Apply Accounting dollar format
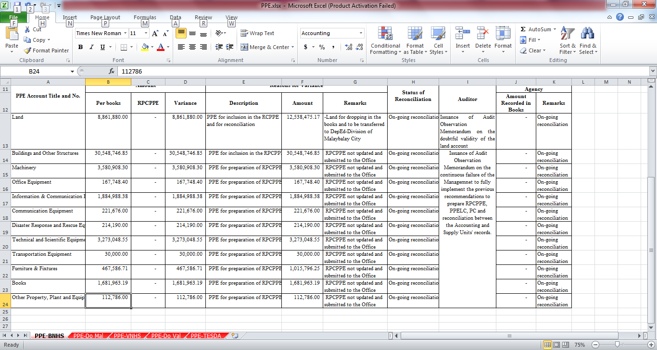Screen dimensions: 657x350 [305, 47]
